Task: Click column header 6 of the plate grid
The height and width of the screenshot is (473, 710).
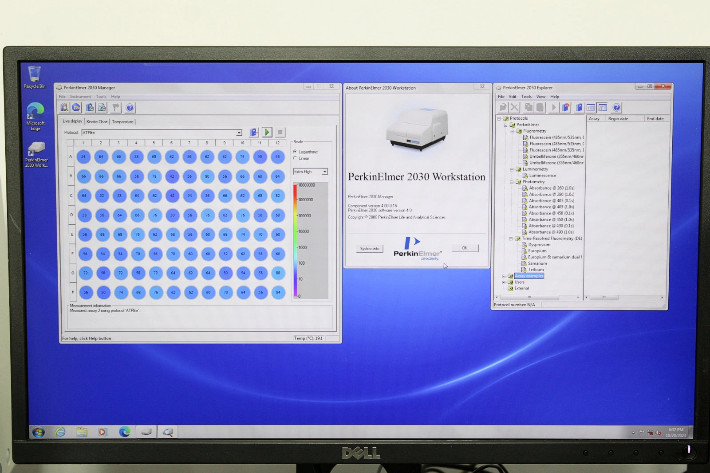Action: tap(171, 143)
